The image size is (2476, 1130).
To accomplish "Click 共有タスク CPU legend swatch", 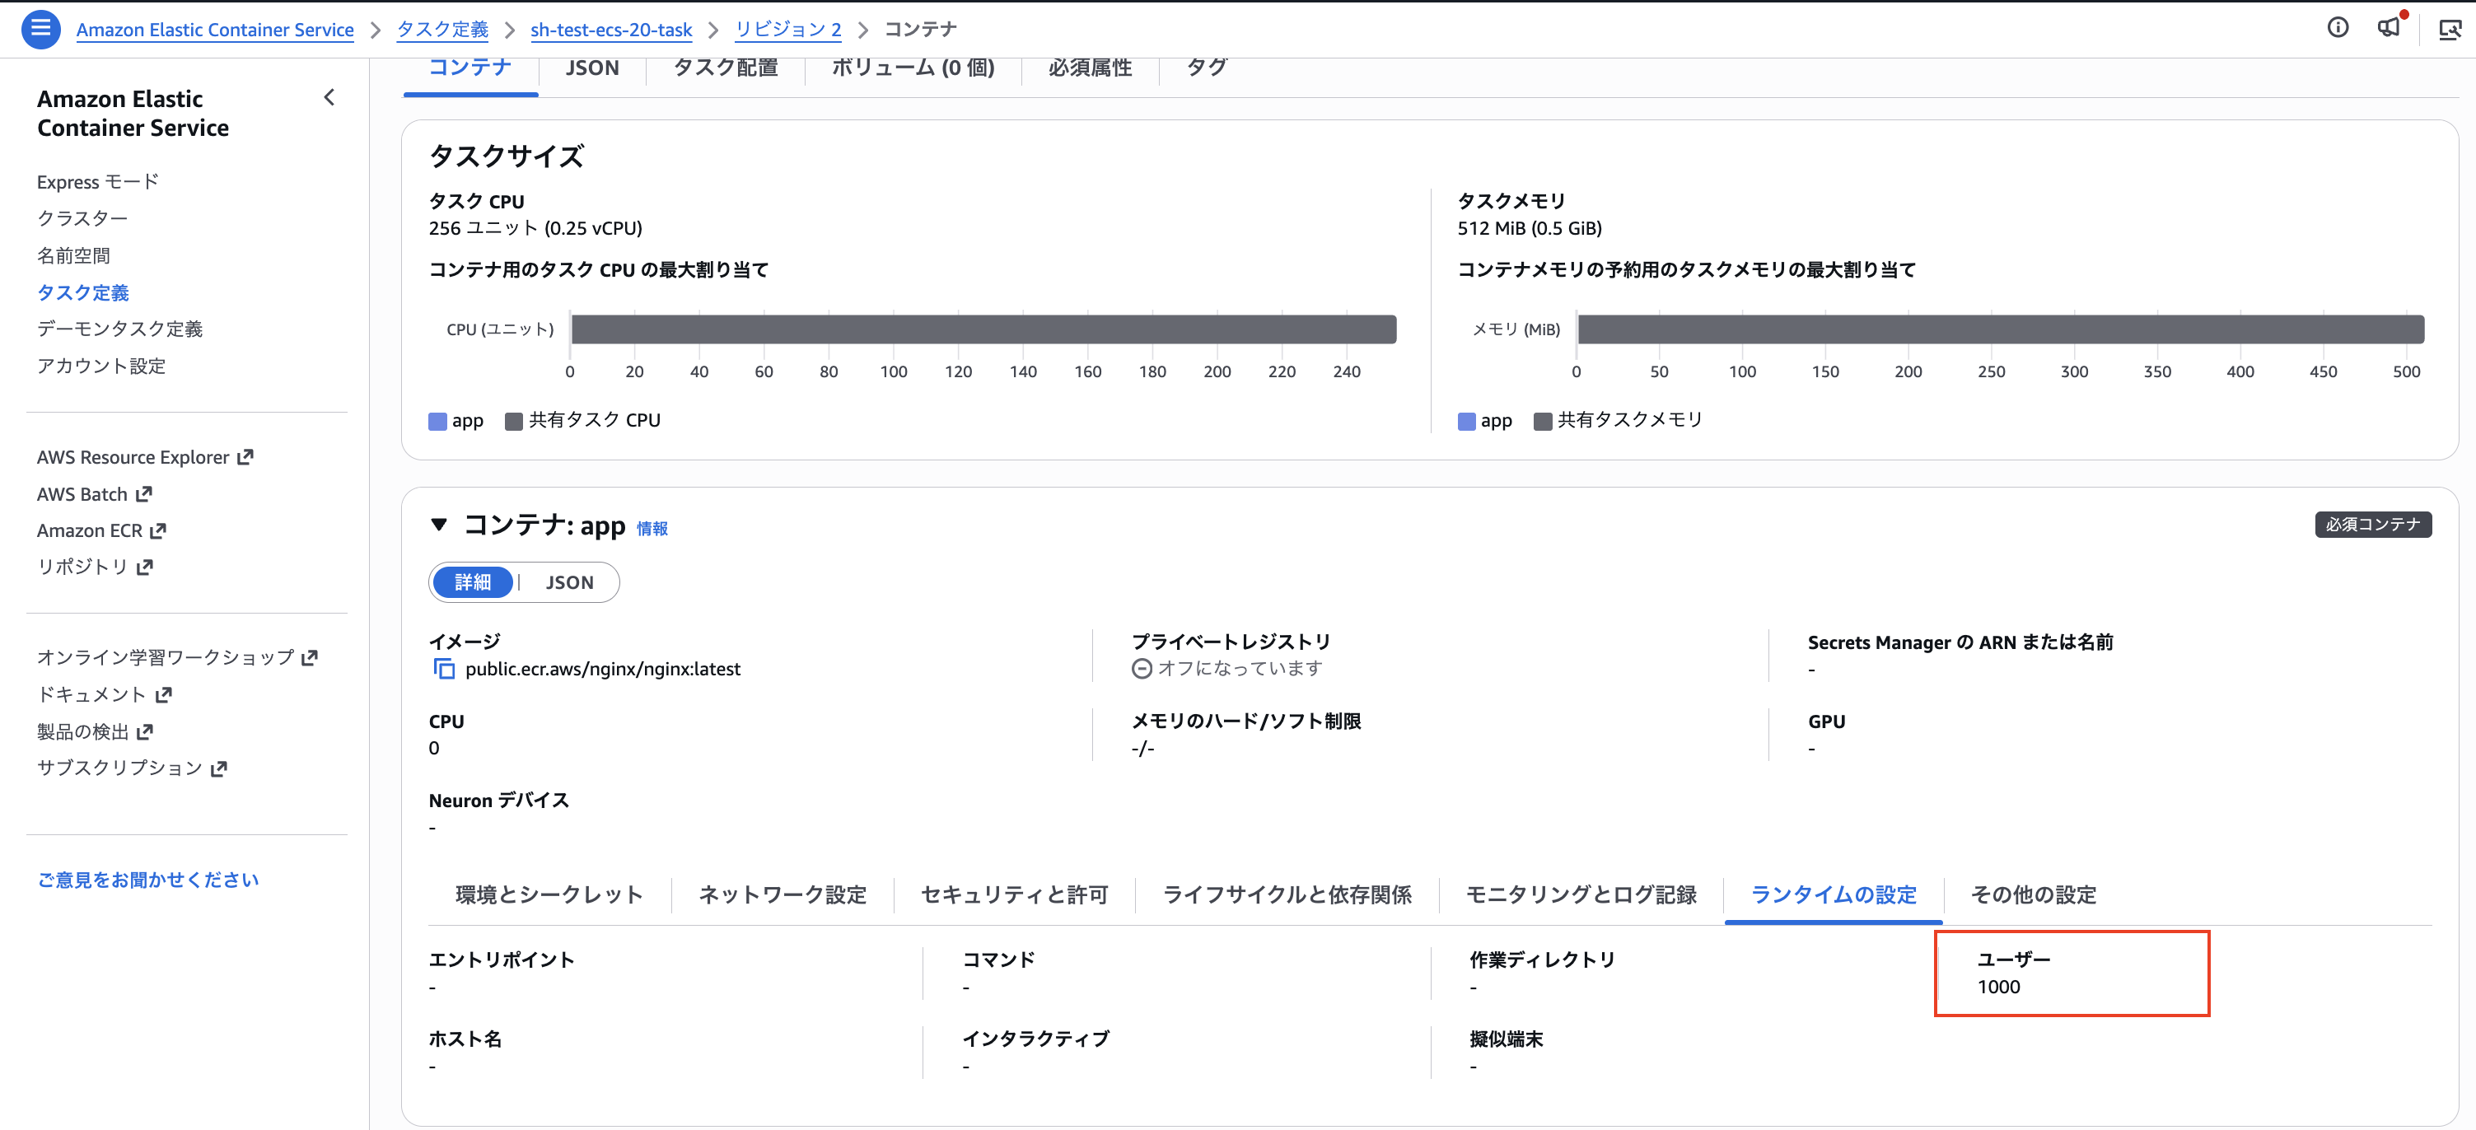I will [514, 421].
